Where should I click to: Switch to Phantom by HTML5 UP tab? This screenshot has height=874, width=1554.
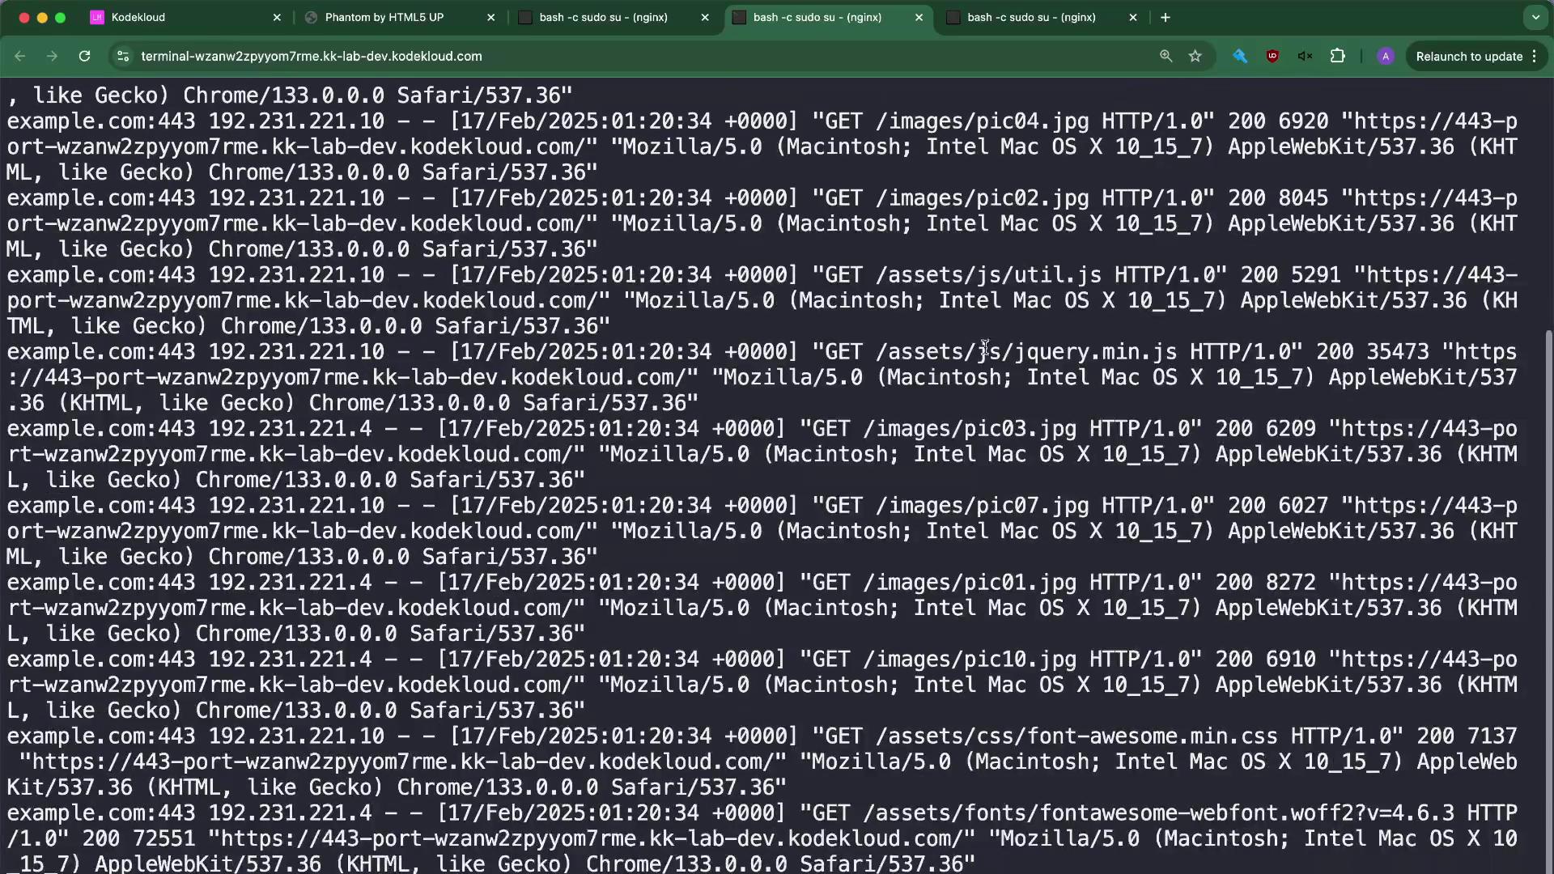tap(384, 17)
